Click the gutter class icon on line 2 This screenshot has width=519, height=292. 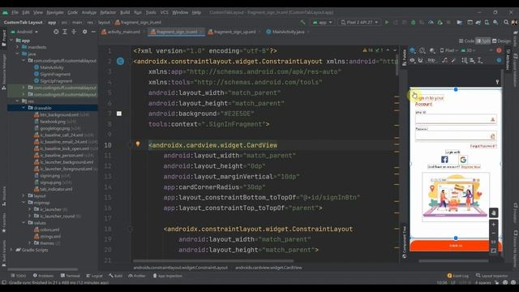pyautogui.click(x=120, y=62)
